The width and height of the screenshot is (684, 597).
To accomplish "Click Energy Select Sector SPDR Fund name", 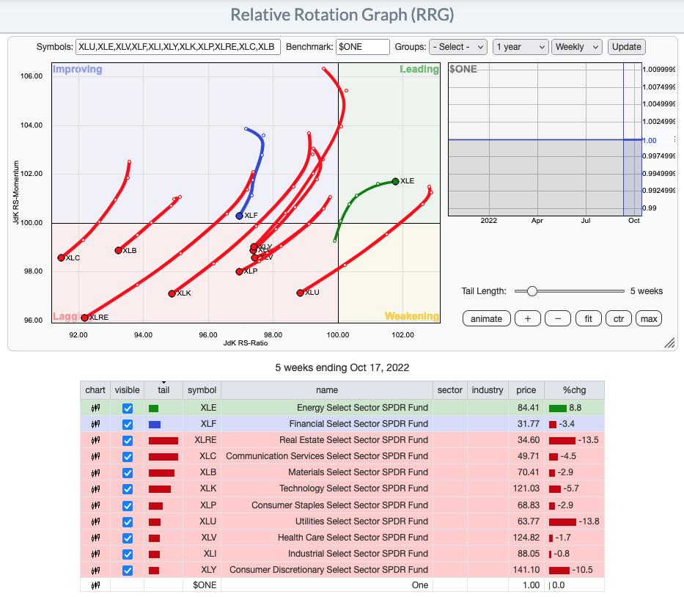I will pyautogui.click(x=362, y=408).
